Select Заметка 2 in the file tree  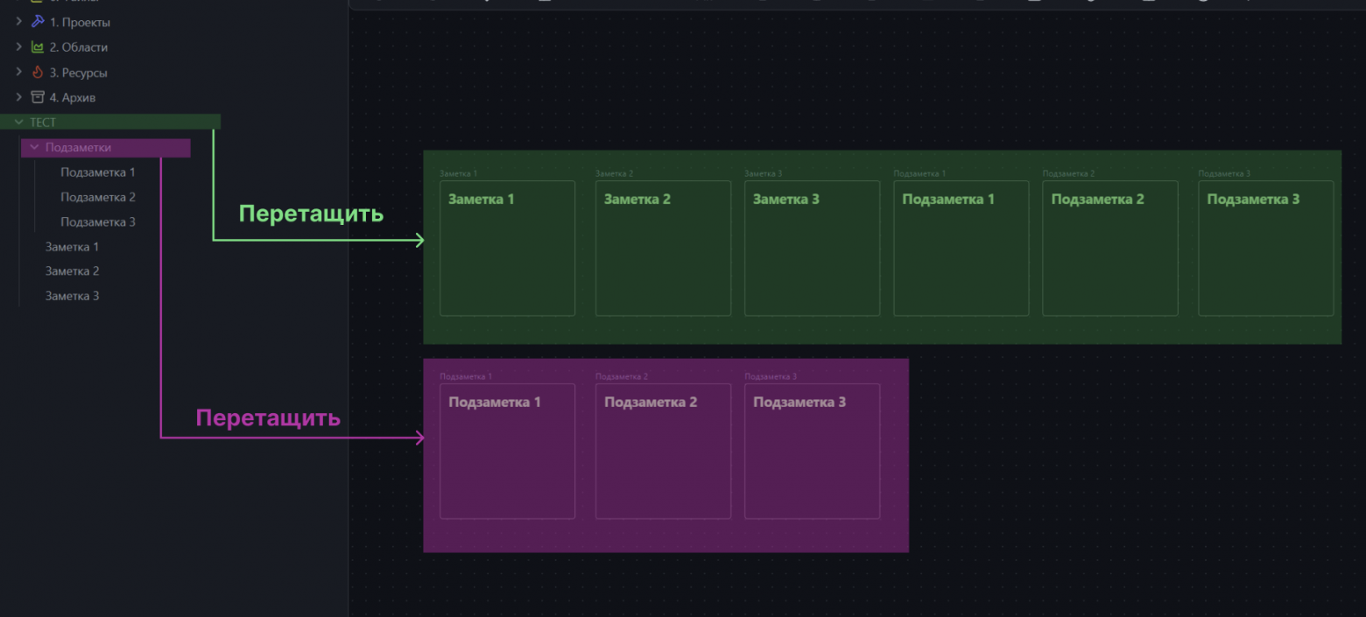tap(72, 271)
